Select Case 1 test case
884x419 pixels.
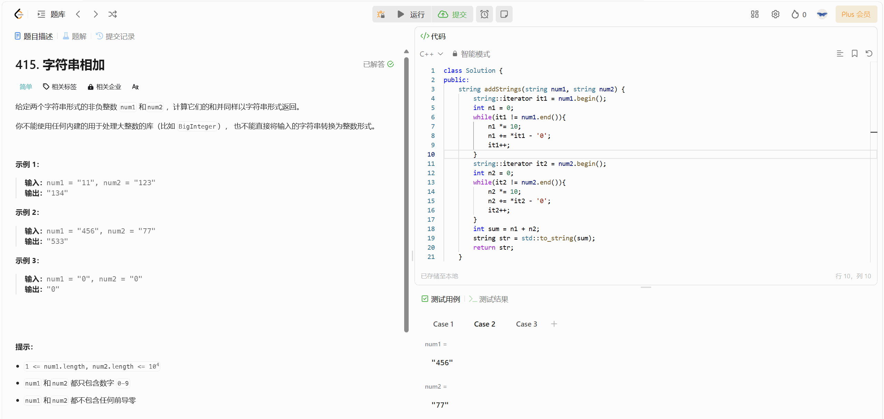coord(443,324)
